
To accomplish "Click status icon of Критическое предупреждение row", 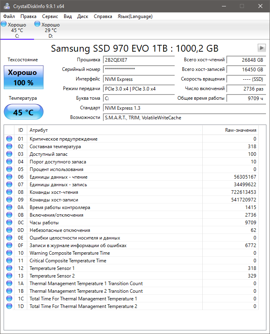I will tap(9, 139).
